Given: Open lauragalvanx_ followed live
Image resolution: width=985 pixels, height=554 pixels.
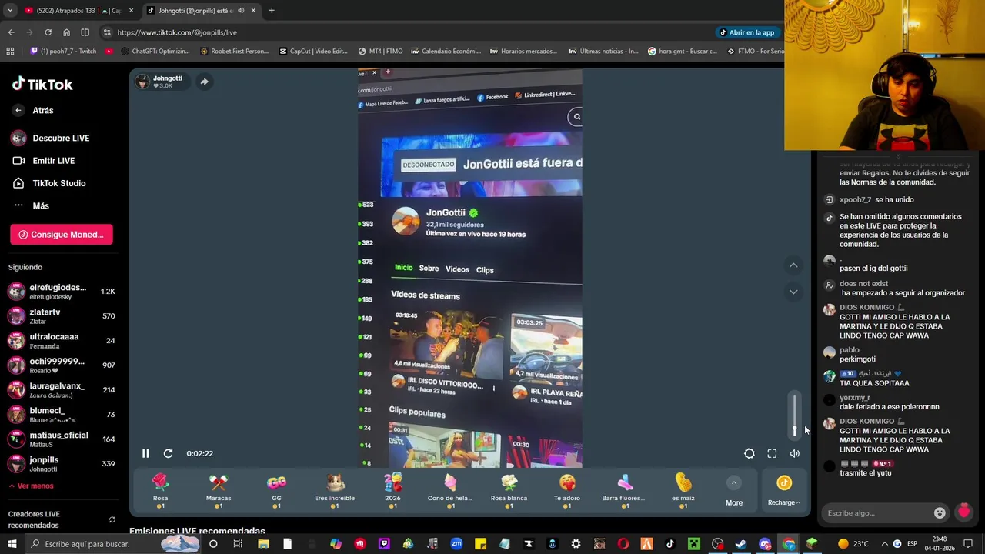Looking at the screenshot, I should coord(62,390).
